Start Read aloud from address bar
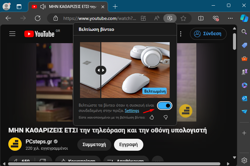Viewport: 250px width, 166px height. coord(157,18)
